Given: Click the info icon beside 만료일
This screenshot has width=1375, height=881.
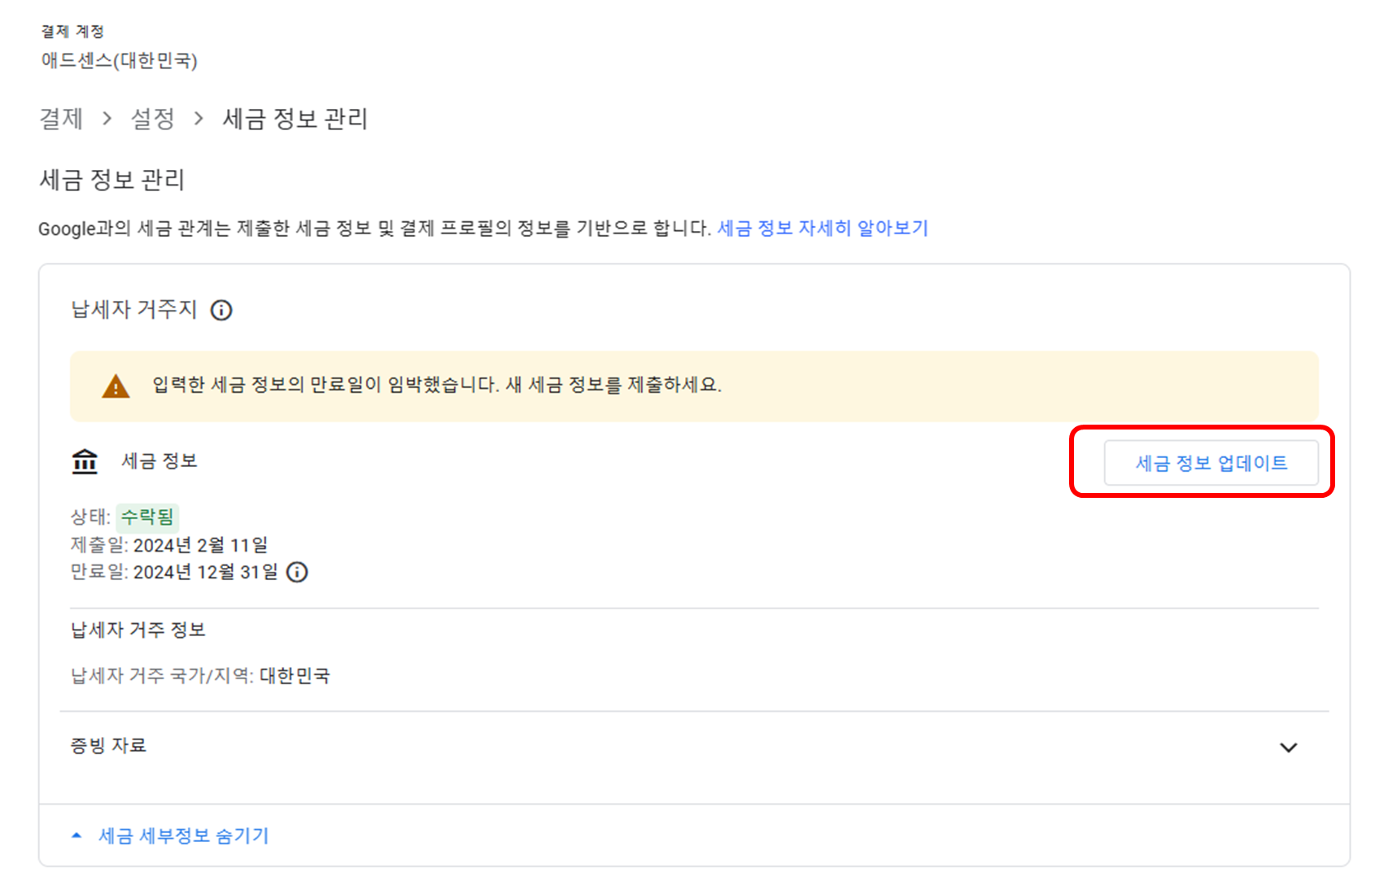Looking at the screenshot, I should [x=297, y=573].
